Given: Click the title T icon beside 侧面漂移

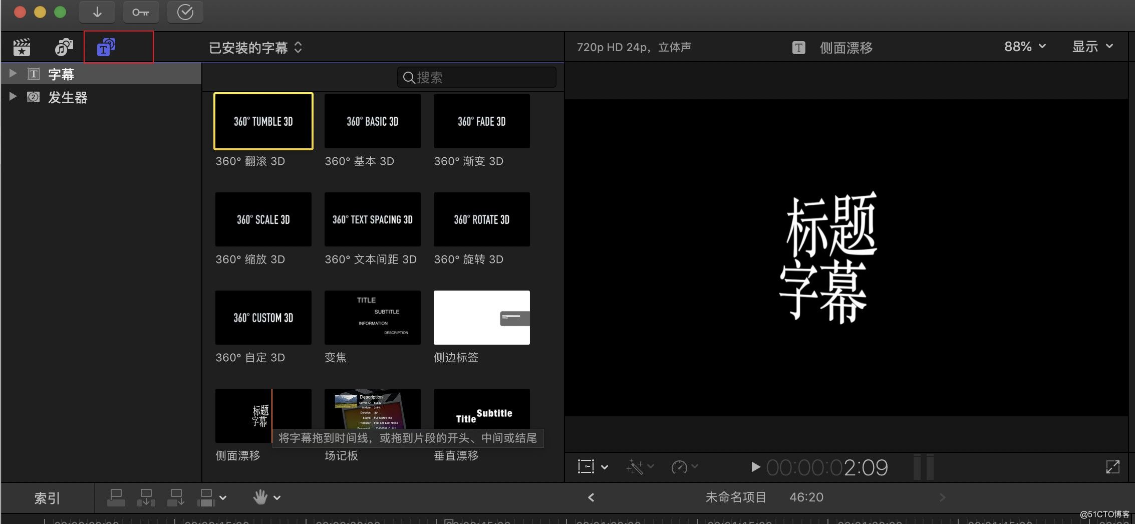Looking at the screenshot, I should coord(799,48).
